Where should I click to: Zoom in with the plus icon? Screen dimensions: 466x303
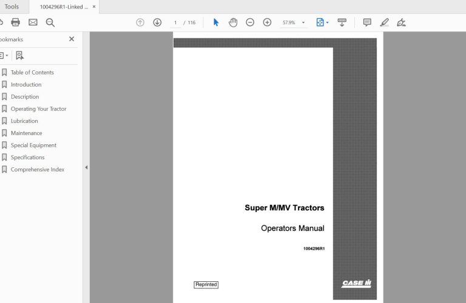267,22
